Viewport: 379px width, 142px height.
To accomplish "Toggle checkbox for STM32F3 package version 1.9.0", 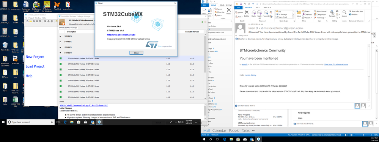I will (61, 58).
